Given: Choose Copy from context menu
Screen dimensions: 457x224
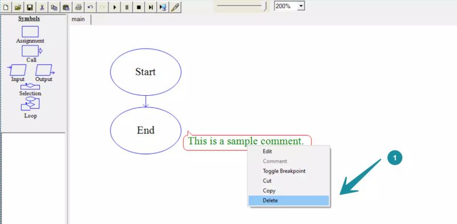Looking at the screenshot, I should pyautogui.click(x=288, y=190).
